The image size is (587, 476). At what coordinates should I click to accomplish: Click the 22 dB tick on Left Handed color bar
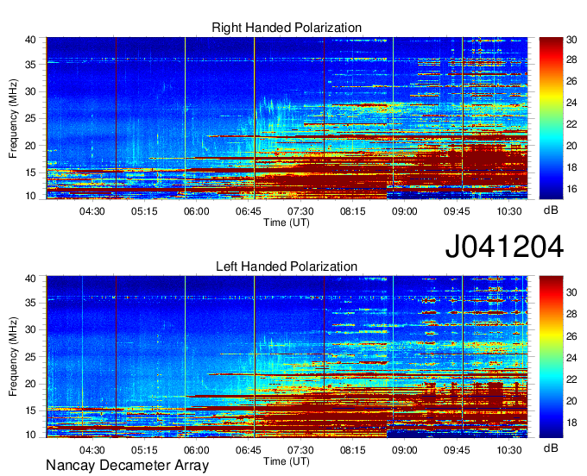571,380
